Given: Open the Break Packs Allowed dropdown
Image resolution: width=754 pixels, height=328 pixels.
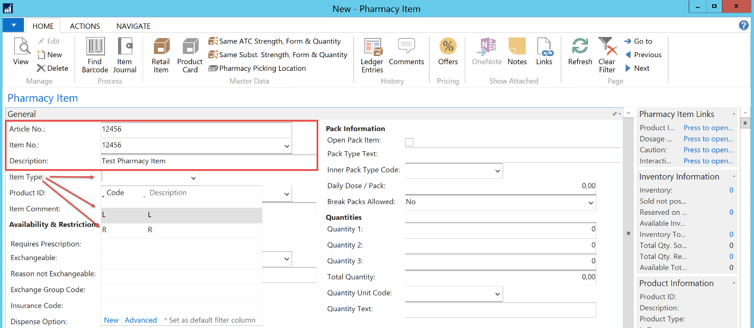Looking at the screenshot, I should pos(591,203).
